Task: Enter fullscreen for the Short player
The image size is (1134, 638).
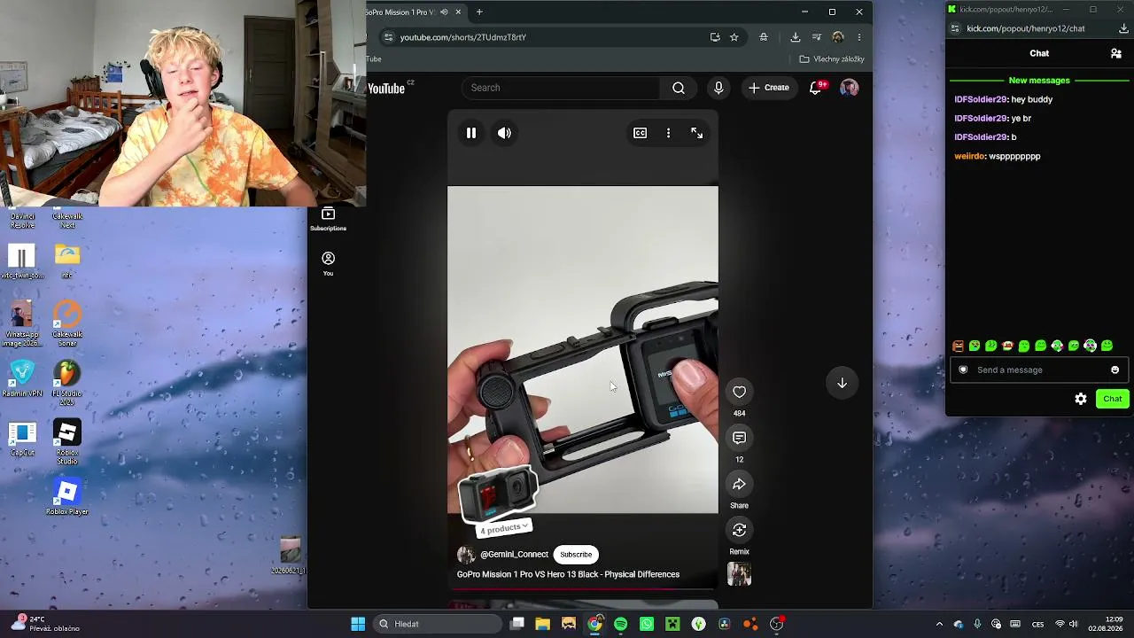Action: (x=697, y=133)
